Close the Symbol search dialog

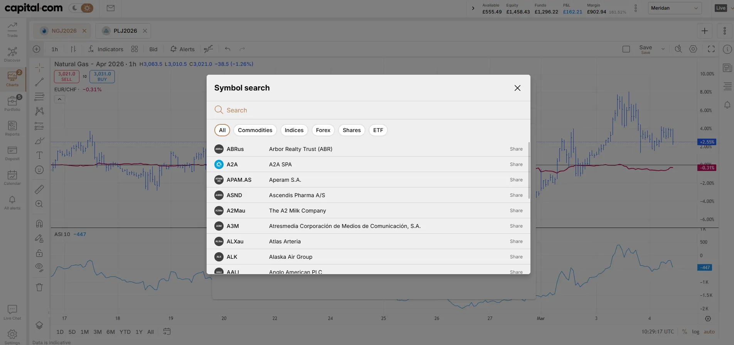point(517,88)
